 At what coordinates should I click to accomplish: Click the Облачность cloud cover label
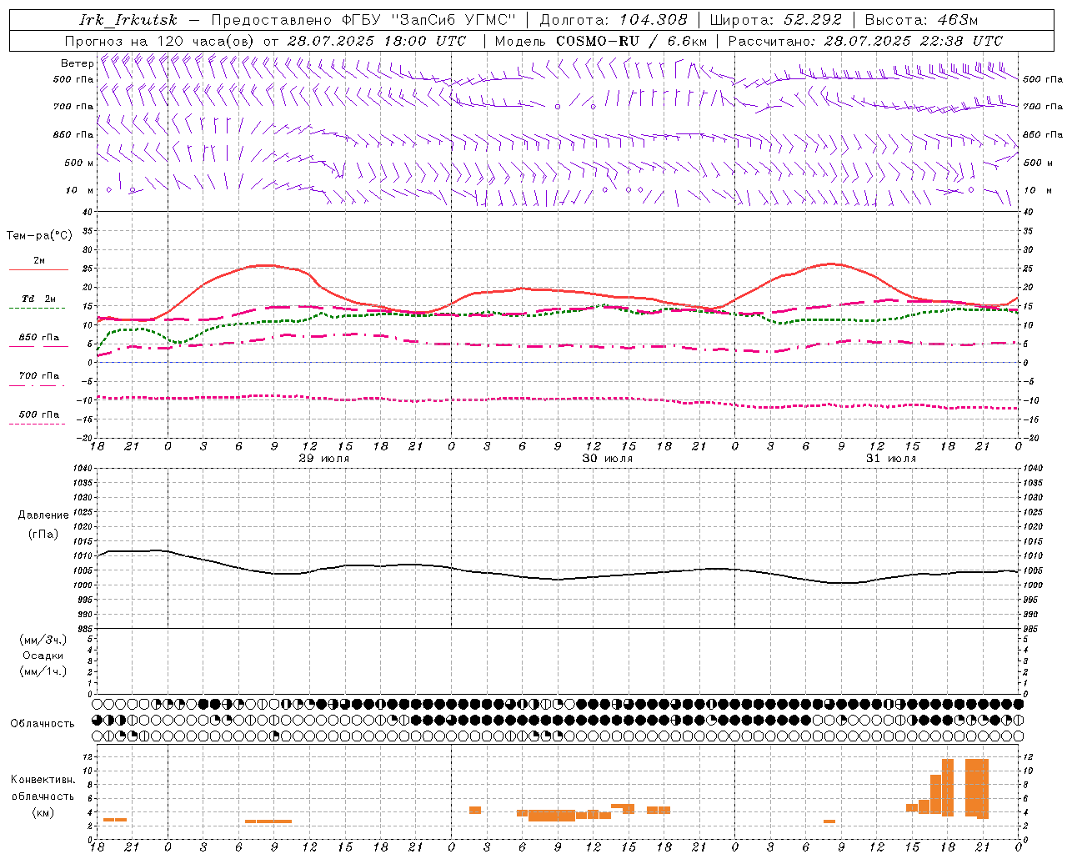(x=43, y=724)
